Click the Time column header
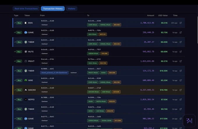The height and width of the screenshot is (129, 198). tap(175, 15)
